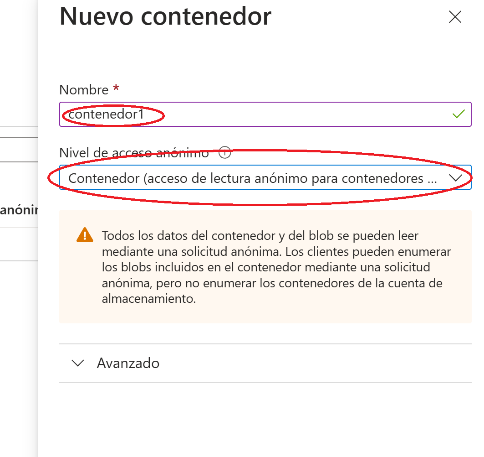Close the Nuevo contenedor panel
The width and height of the screenshot is (484, 457).
(x=455, y=17)
